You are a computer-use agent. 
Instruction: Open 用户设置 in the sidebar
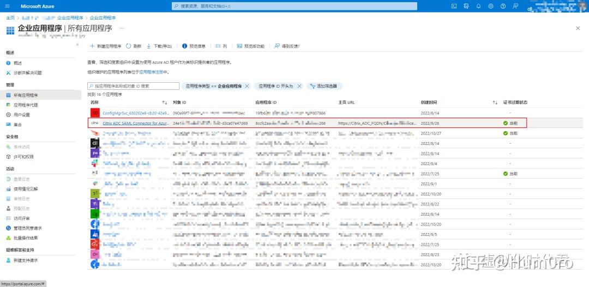18,115
